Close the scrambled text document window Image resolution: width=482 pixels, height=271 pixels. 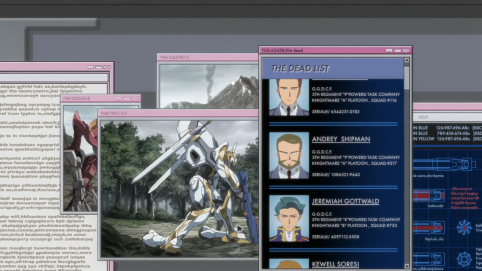coord(107,67)
